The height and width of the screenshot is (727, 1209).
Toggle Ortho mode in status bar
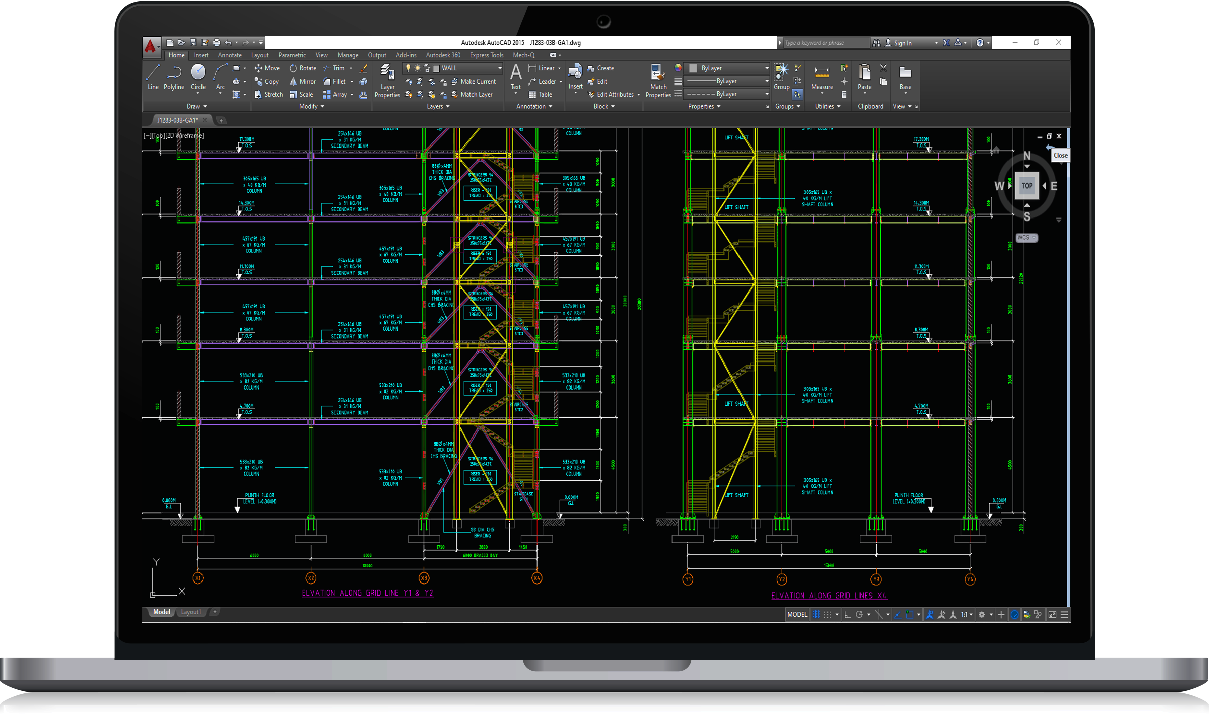(x=848, y=614)
